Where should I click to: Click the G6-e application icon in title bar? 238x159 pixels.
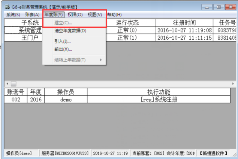[x=7, y=7]
